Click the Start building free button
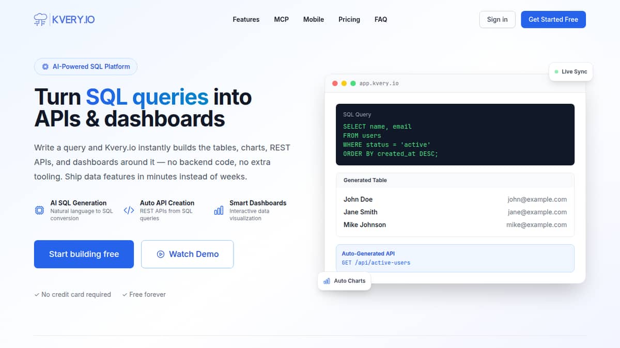 84,254
